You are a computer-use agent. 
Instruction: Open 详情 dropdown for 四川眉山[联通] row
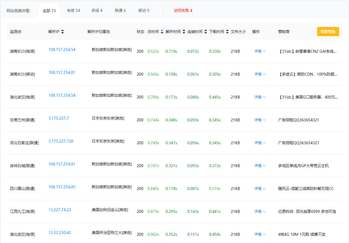pos(260,189)
